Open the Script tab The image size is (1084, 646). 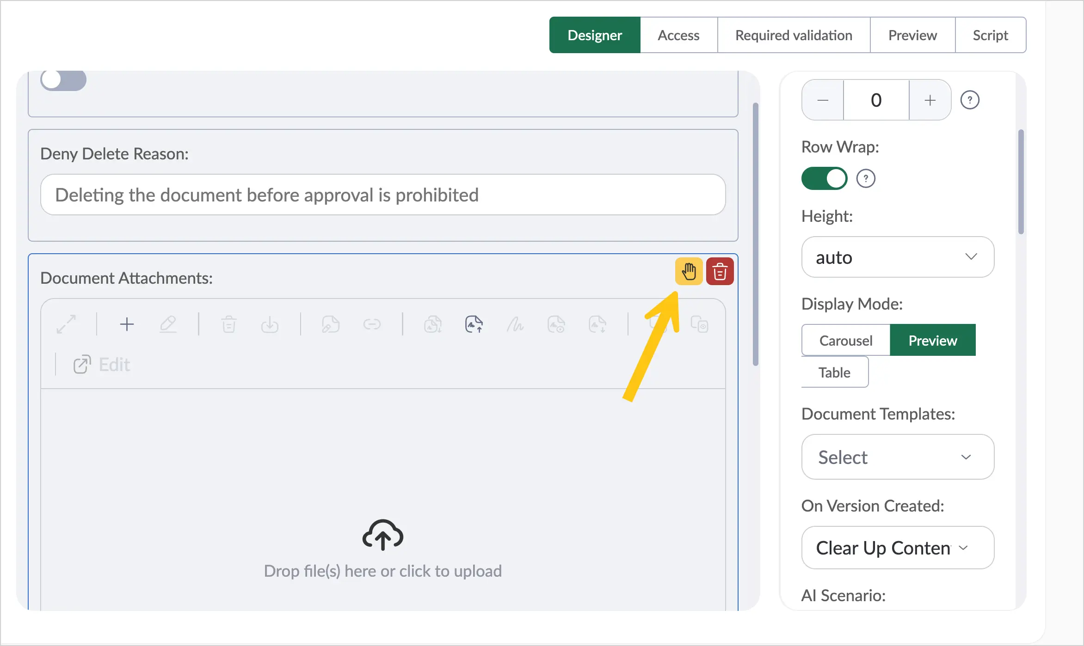coord(990,35)
